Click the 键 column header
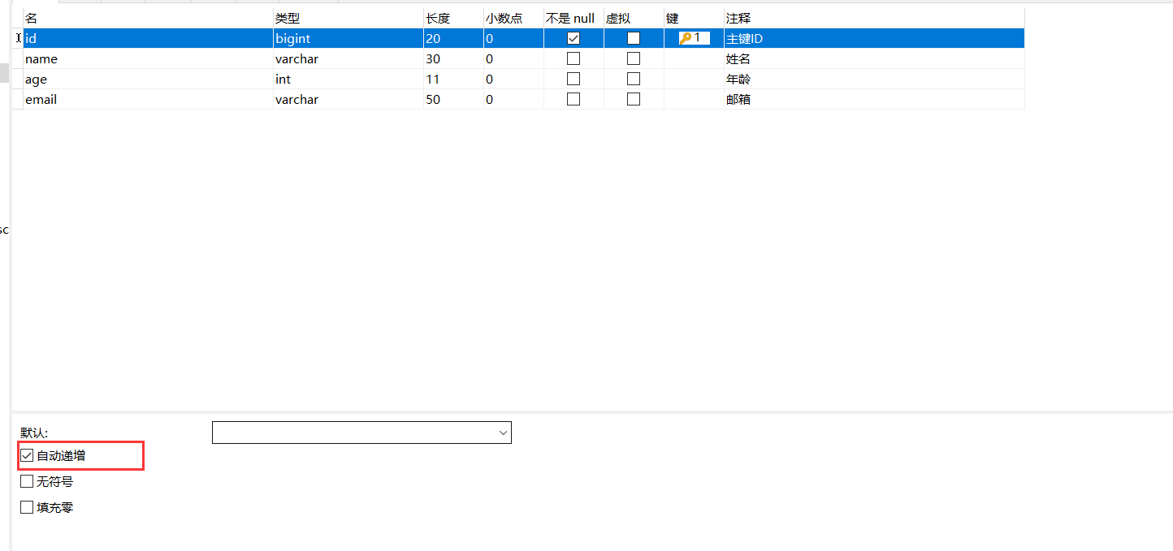The height and width of the screenshot is (551, 1173). 694,18
